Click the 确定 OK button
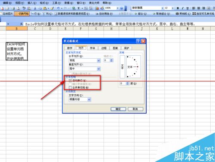The width and height of the screenshot is (215, 162). [x=118, y=109]
